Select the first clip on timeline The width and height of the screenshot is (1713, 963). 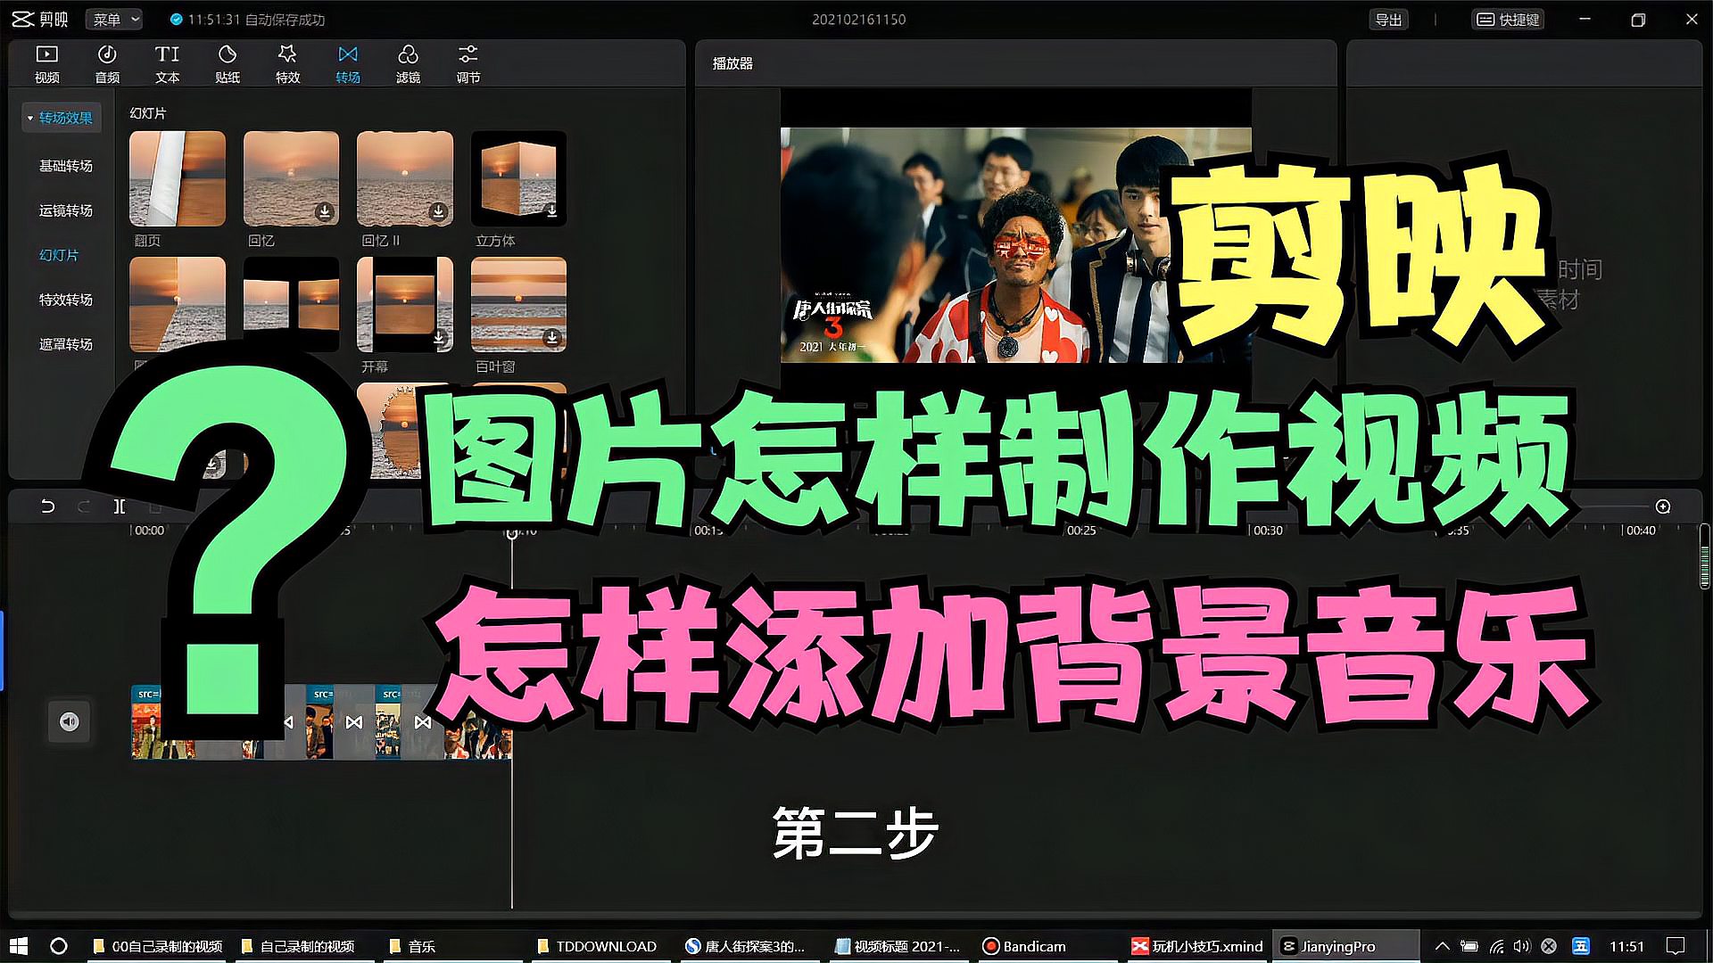point(162,722)
